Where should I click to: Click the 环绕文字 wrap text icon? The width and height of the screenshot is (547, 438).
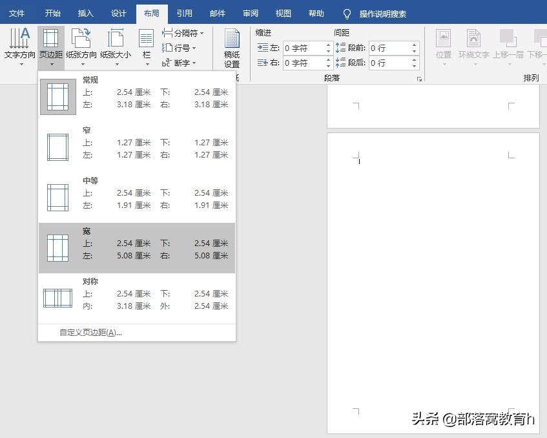(473, 38)
